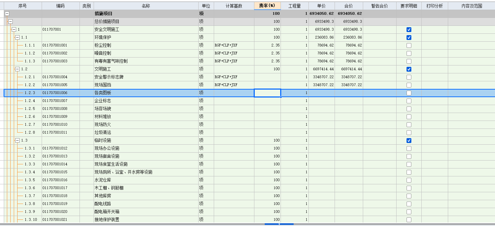Select the 配电线路 name cell
Screen dimensions: 495x226
pos(146,204)
